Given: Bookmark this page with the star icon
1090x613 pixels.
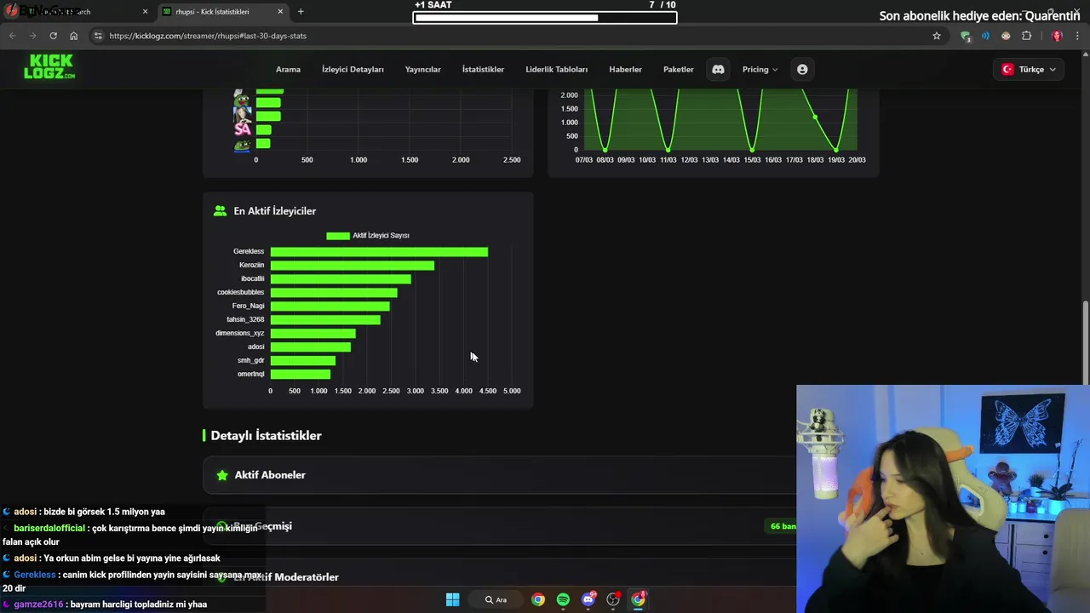Looking at the screenshot, I should 937,36.
